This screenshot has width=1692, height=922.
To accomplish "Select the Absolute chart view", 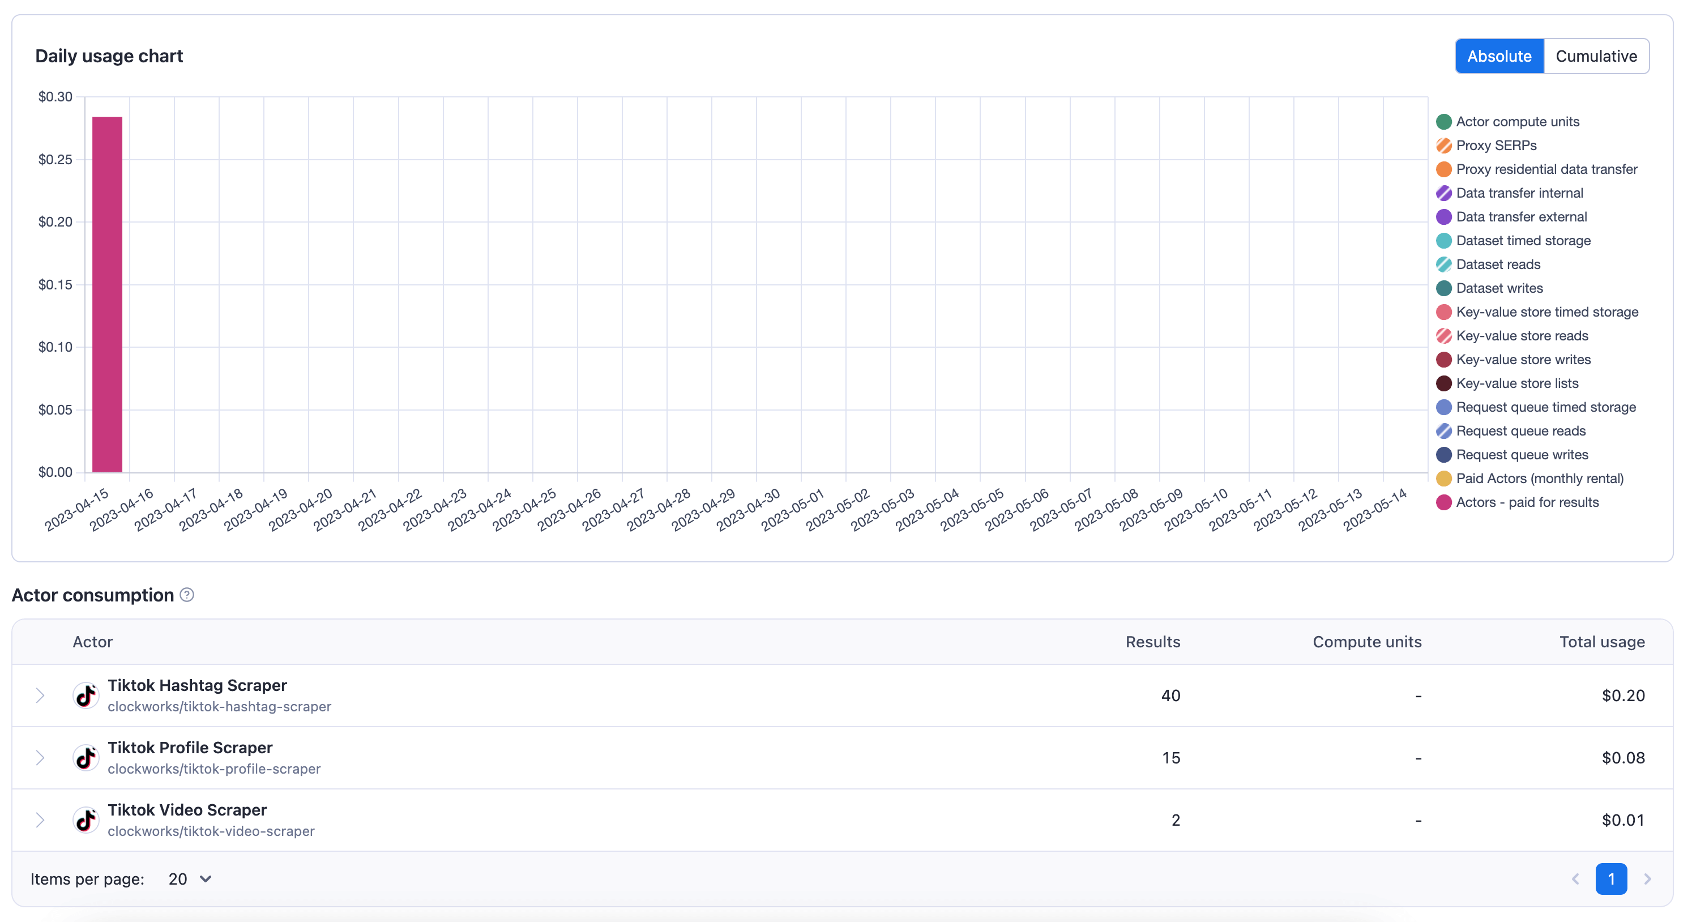I will 1499,56.
